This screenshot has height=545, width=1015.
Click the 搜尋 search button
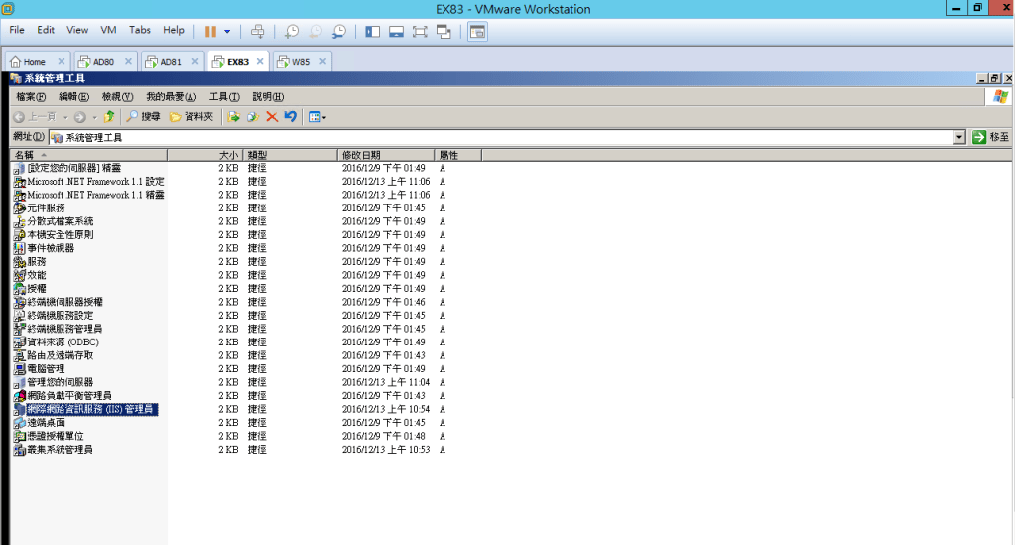coord(143,116)
